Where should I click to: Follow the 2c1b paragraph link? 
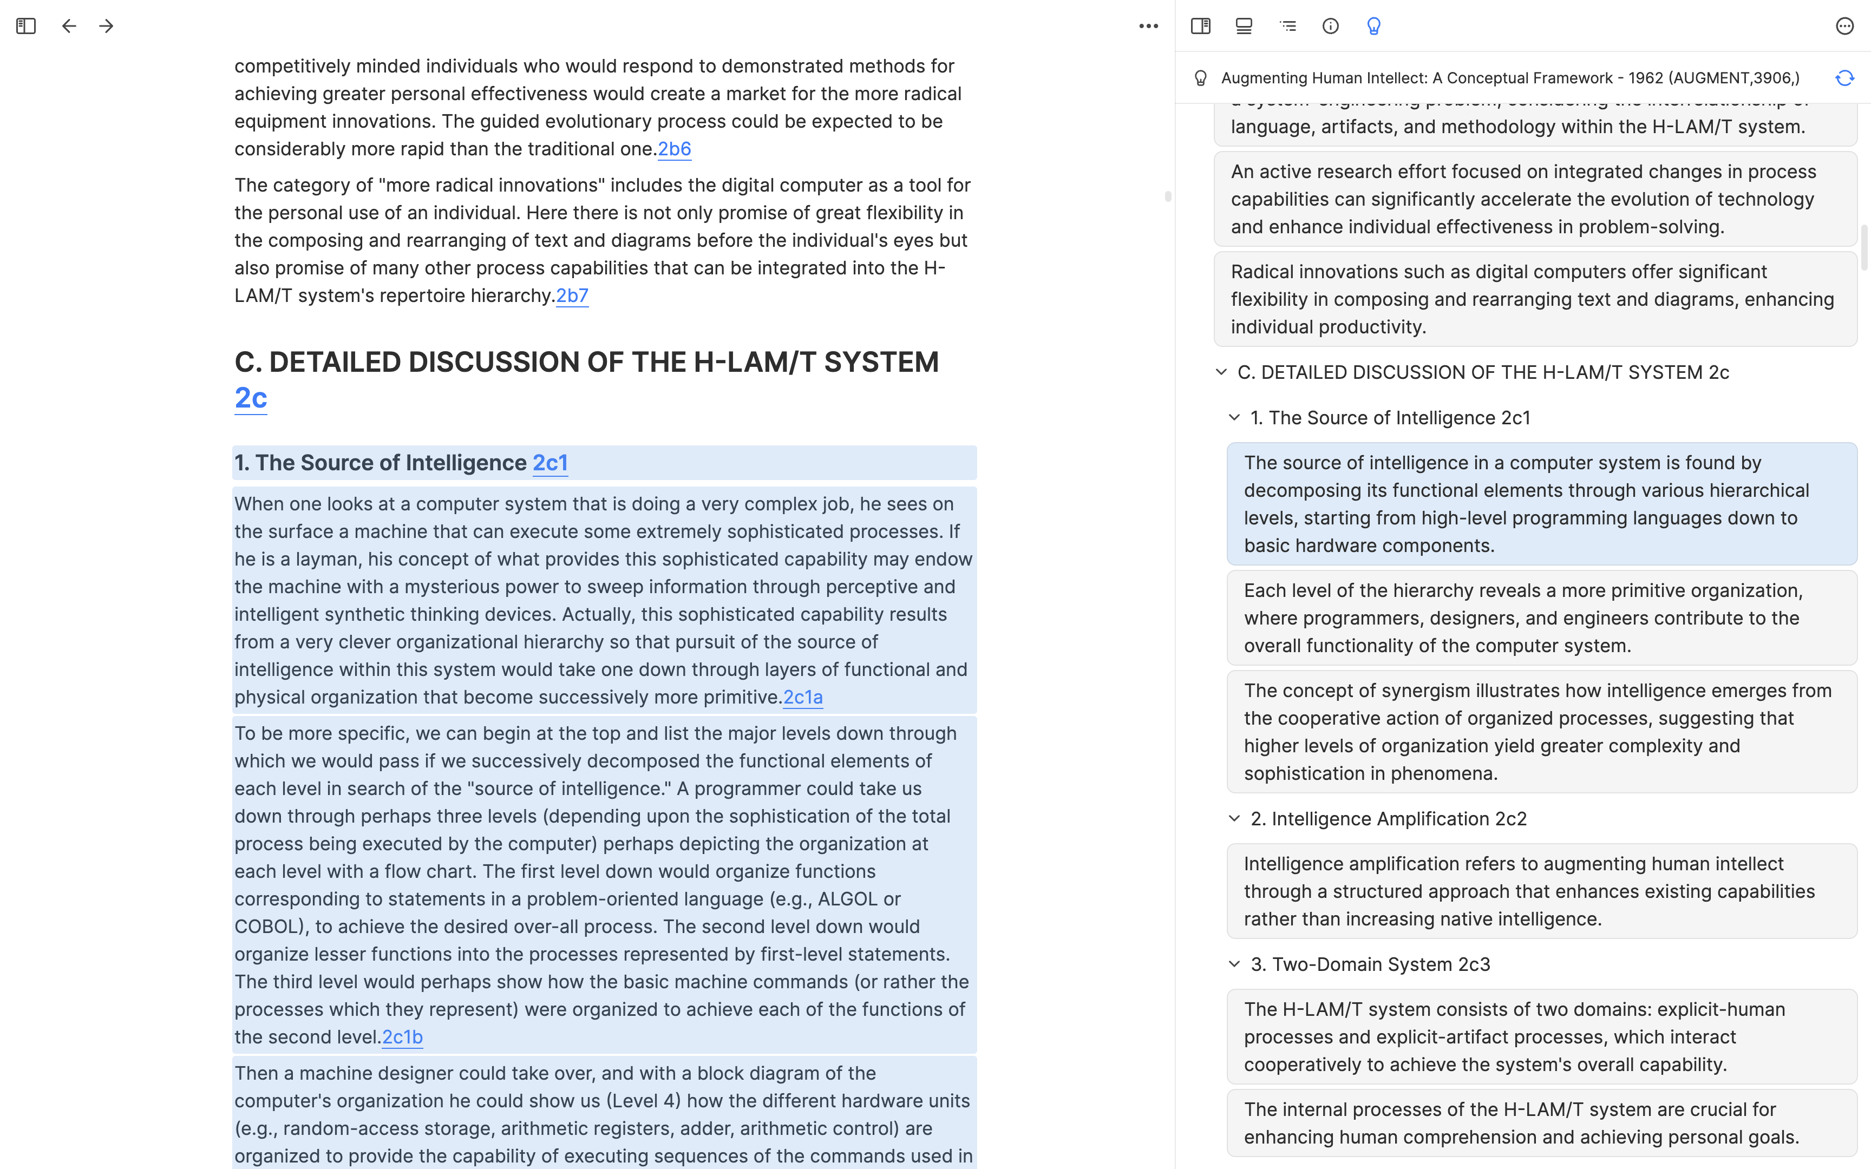(402, 1037)
